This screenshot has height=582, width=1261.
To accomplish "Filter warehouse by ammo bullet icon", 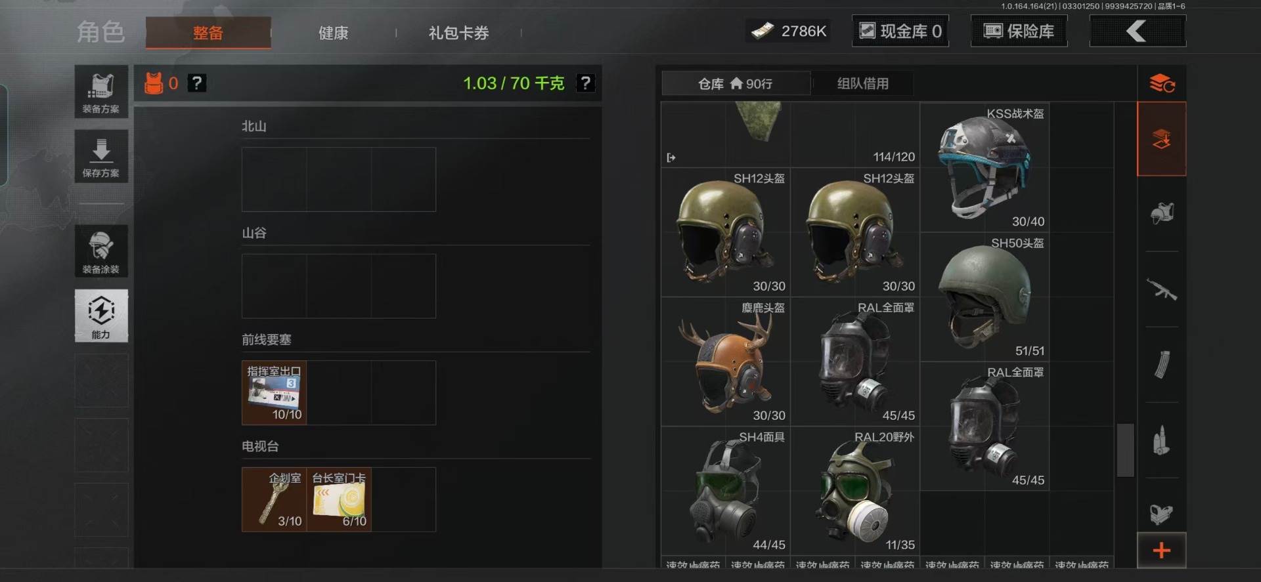I will click(1161, 440).
